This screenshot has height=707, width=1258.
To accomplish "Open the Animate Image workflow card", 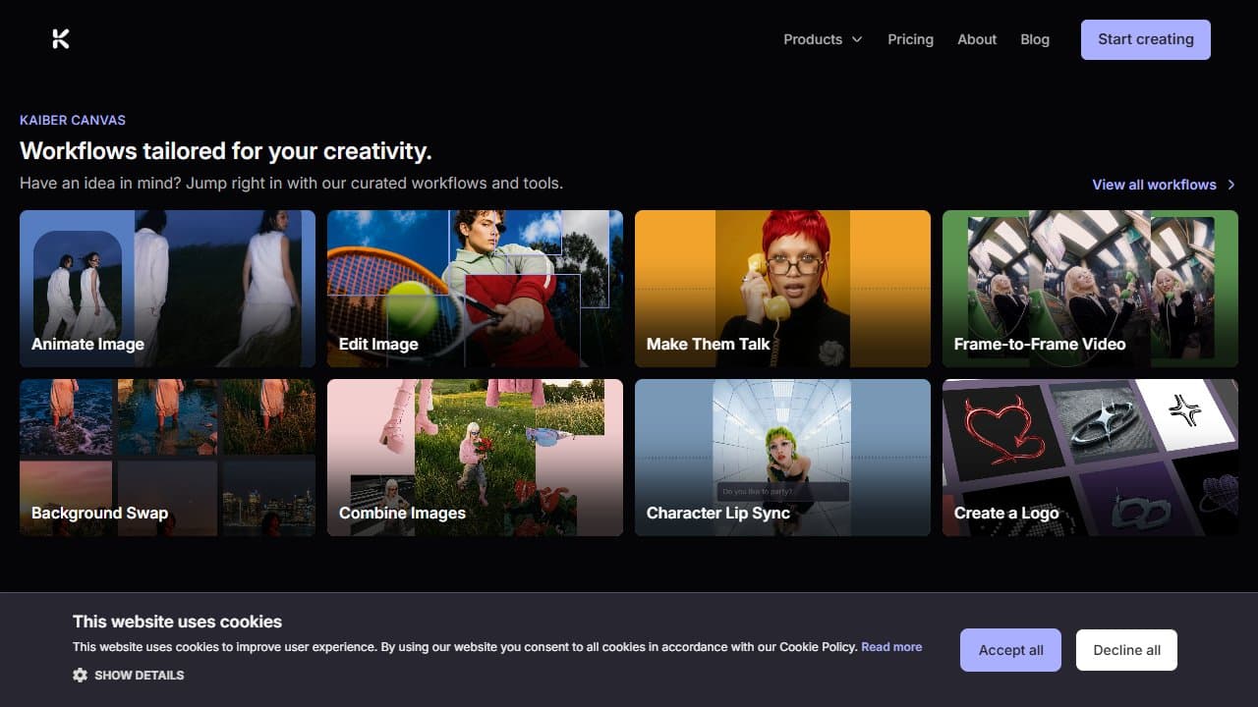I will (x=167, y=289).
